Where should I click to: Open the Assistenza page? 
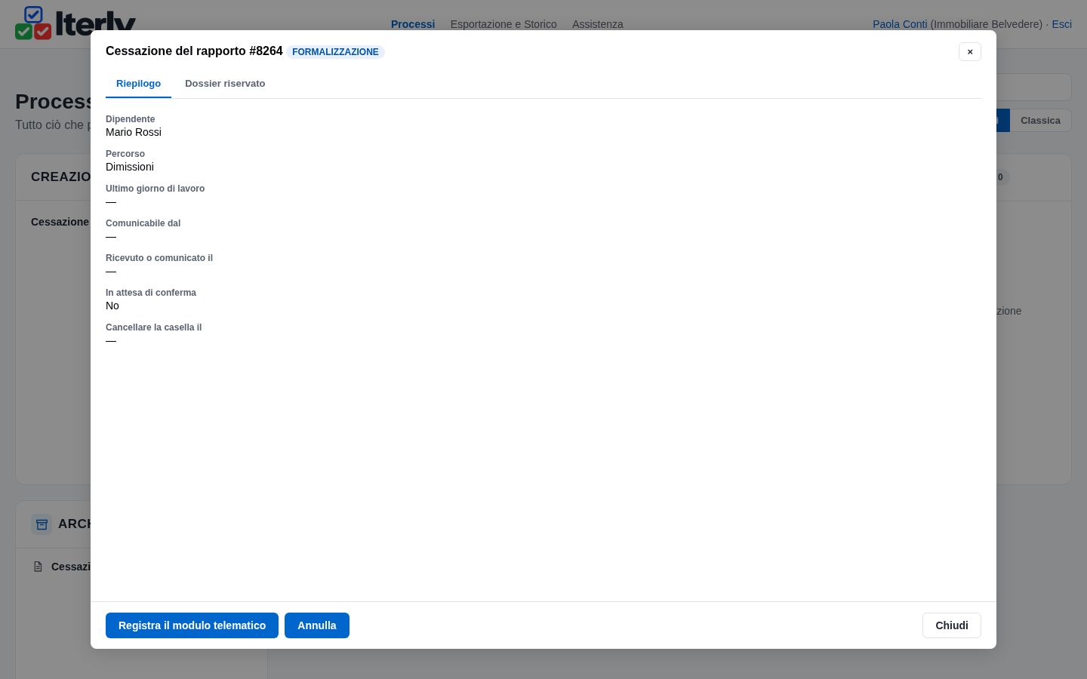pyautogui.click(x=598, y=24)
